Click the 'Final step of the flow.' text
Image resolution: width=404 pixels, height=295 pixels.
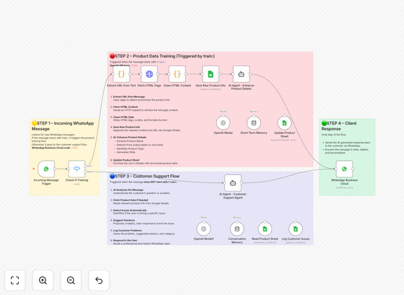pos(334,134)
